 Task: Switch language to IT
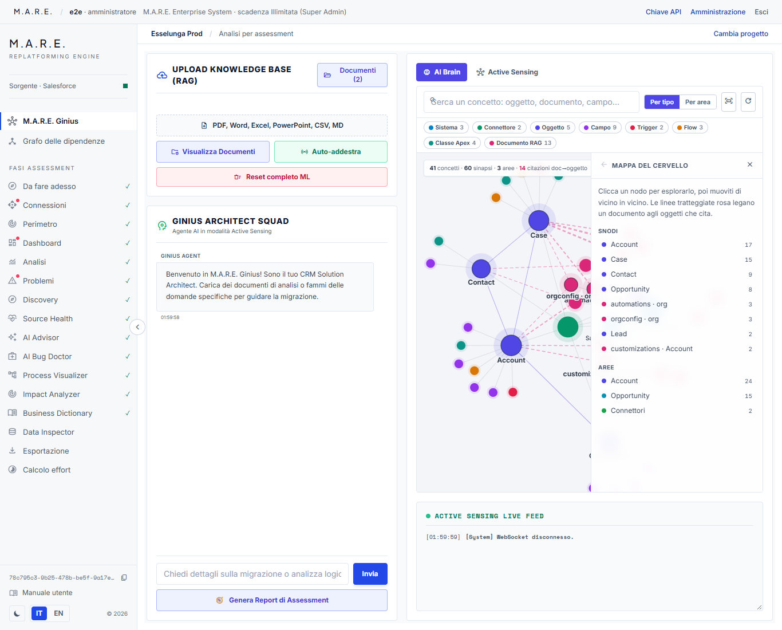(x=39, y=613)
